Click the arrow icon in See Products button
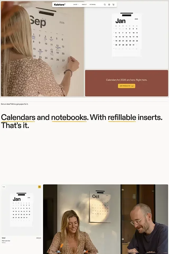The height and width of the screenshot is (254, 169). pyautogui.click(x=132, y=86)
